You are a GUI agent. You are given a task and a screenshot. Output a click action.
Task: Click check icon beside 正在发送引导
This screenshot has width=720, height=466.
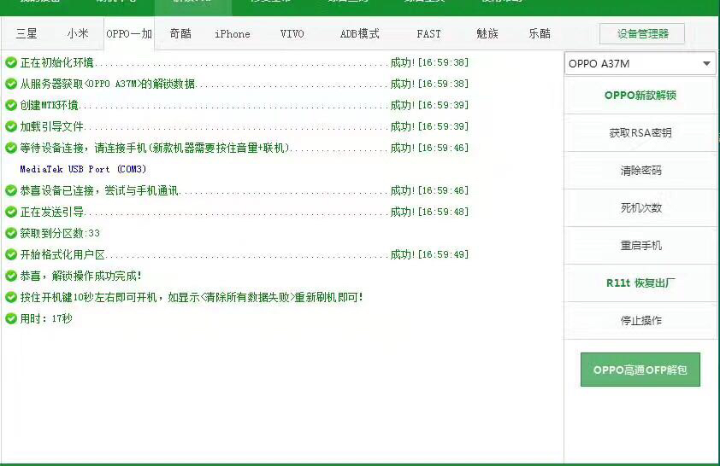pos(11,212)
